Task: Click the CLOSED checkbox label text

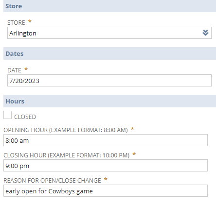Action: click(x=25, y=117)
